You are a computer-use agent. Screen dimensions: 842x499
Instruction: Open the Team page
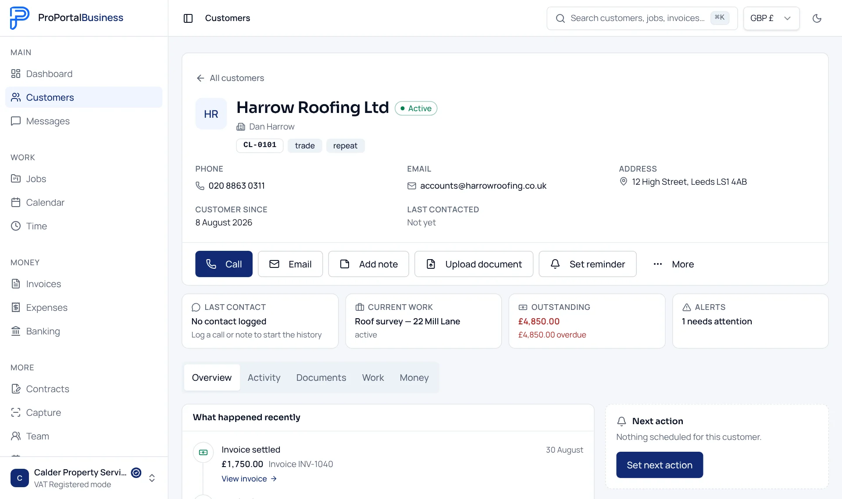(84, 436)
